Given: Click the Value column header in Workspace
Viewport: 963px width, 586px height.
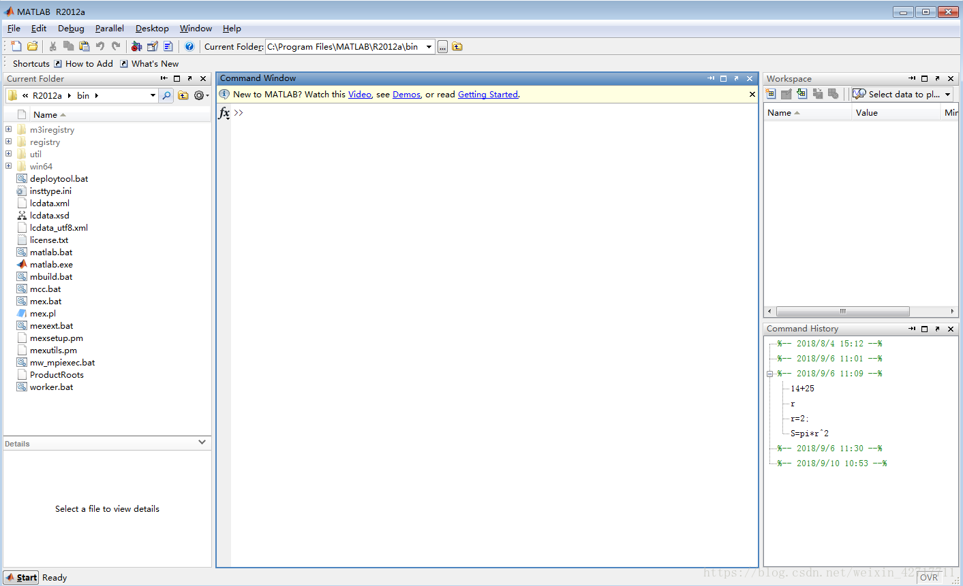Looking at the screenshot, I should click(896, 113).
